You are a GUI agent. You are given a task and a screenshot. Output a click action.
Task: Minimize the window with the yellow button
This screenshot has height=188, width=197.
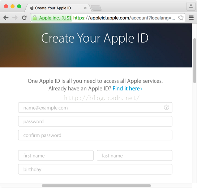[x=13, y=6]
